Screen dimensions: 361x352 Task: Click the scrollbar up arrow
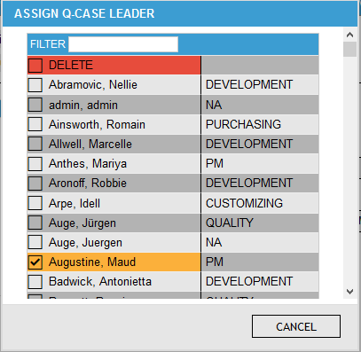tap(349, 35)
